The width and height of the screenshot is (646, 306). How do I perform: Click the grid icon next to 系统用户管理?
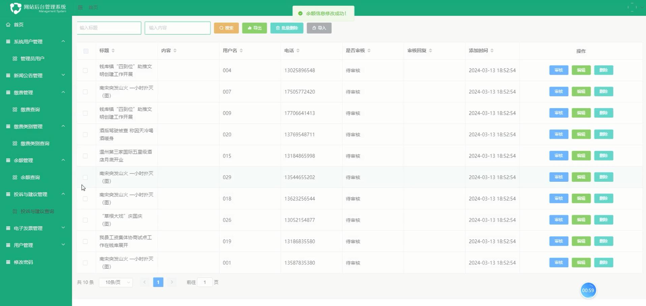click(8, 41)
